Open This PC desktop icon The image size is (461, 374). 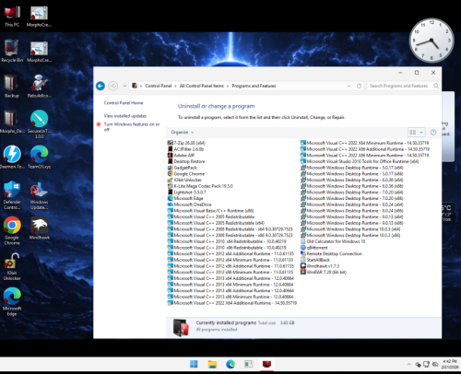(x=12, y=16)
